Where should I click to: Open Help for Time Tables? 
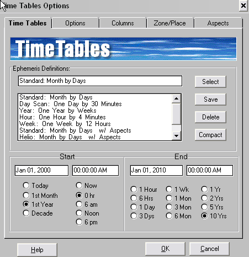tap(37, 250)
